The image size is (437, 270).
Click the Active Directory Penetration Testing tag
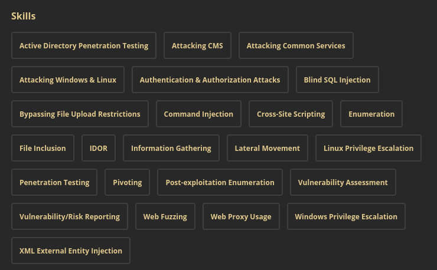(84, 45)
